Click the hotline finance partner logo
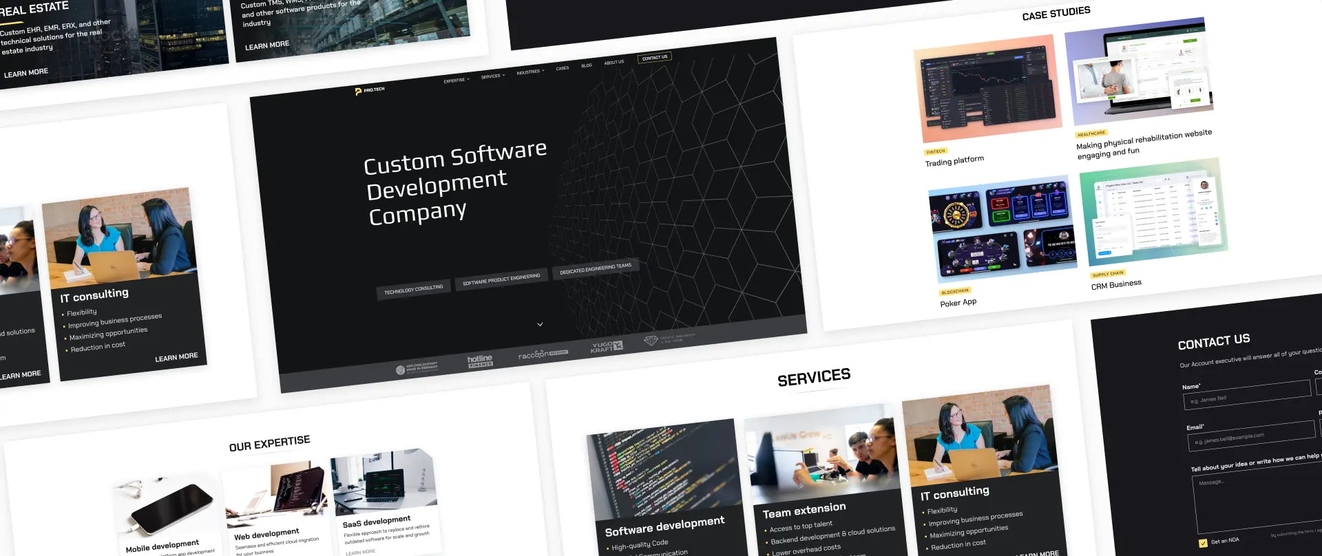The height and width of the screenshot is (556, 1322). (480, 361)
